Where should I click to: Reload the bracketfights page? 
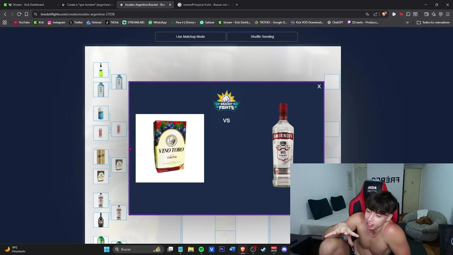19,14
